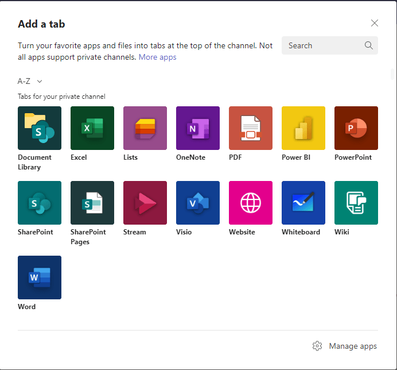Image resolution: width=397 pixels, height=370 pixels.
Task: Add the Visio tab
Action: pos(198,203)
